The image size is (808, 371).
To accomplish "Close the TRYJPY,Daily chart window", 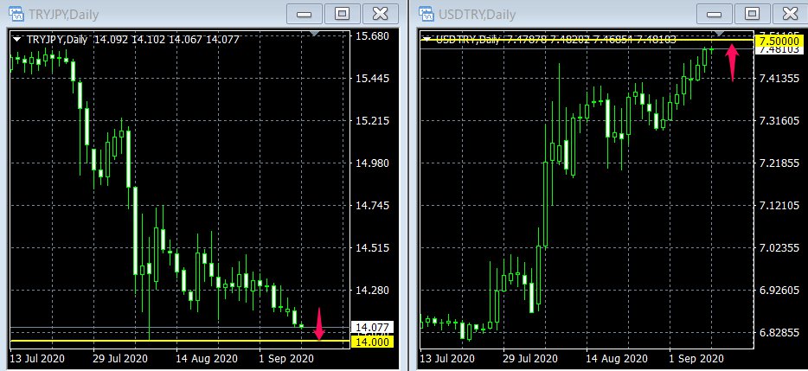I will pos(381,14).
